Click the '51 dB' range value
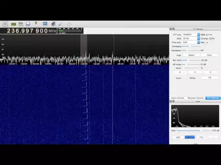221x165 pixels. click(x=204, y=64)
